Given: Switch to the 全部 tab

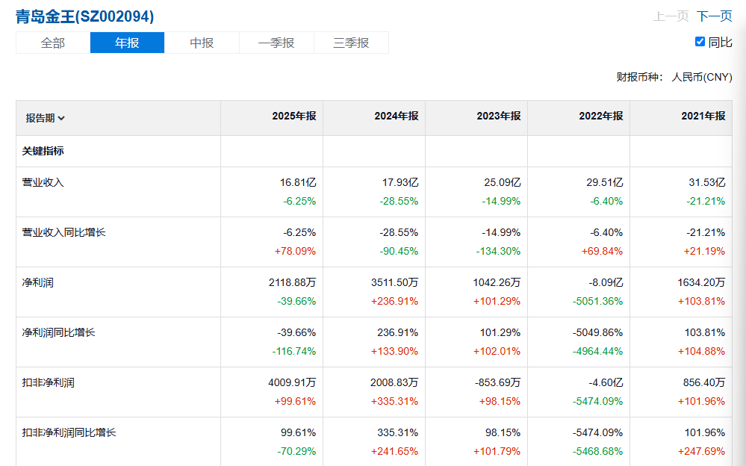Looking at the screenshot, I should pyautogui.click(x=53, y=43).
